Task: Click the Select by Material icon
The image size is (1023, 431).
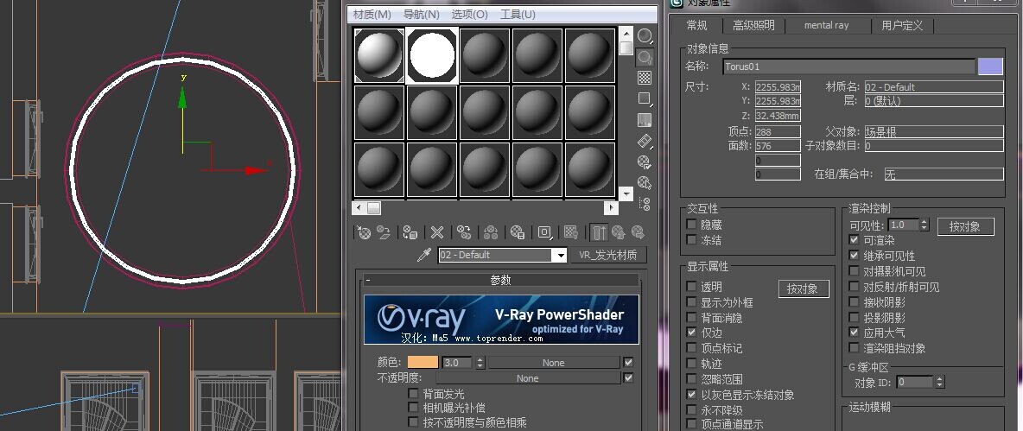Action: [645, 182]
